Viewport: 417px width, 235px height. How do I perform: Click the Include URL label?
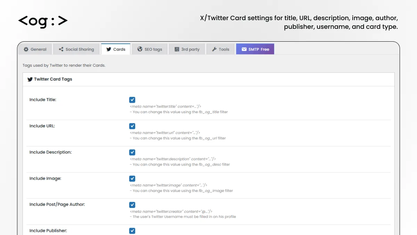click(42, 126)
